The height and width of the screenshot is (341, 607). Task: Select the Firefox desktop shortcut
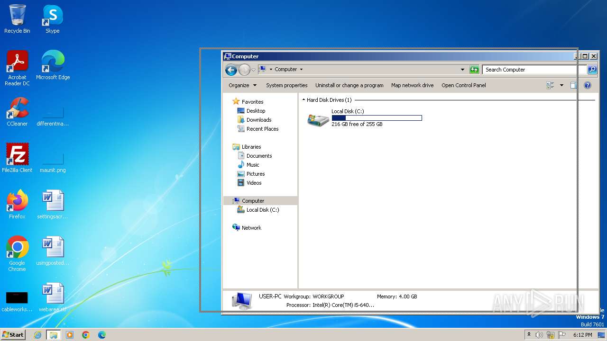[17, 205]
